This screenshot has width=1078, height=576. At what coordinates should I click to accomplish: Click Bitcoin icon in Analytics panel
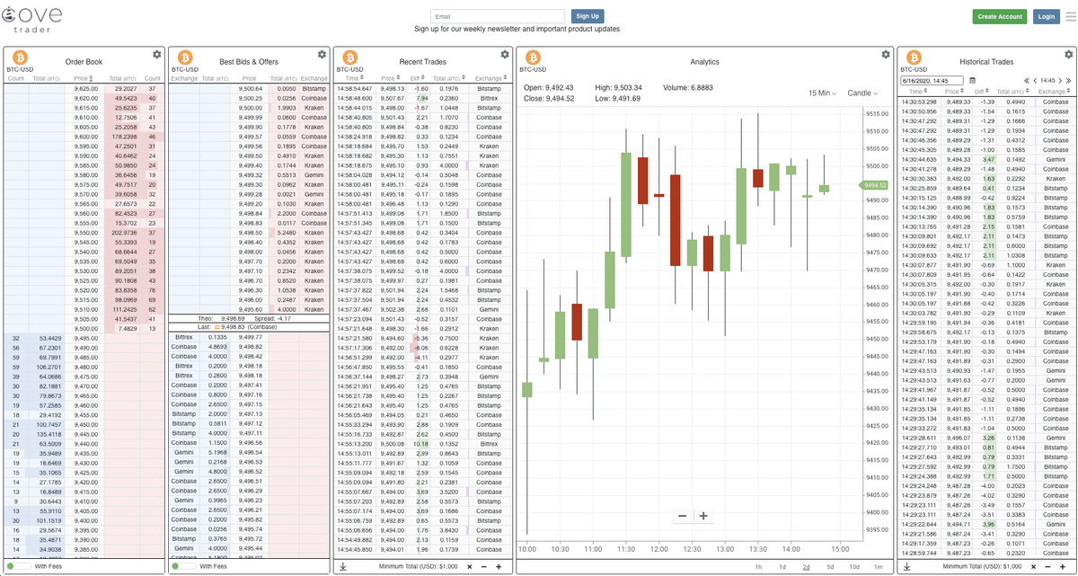tap(534, 58)
